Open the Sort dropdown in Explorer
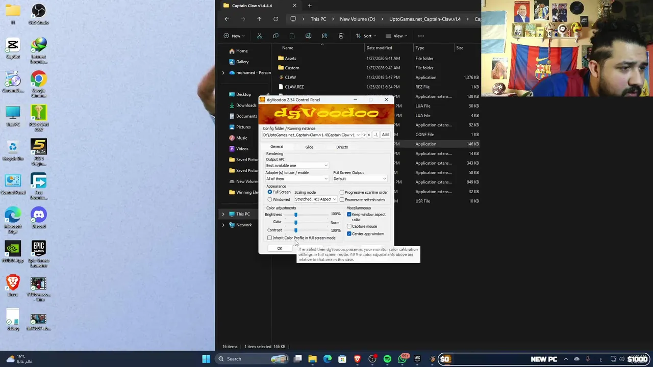The width and height of the screenshot is (653, 367). [x=366, y=36]
